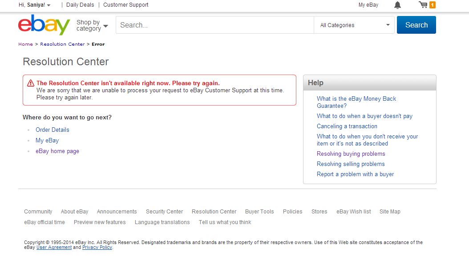
Task: Click the orange cart count badge
Action: point(433,5)
